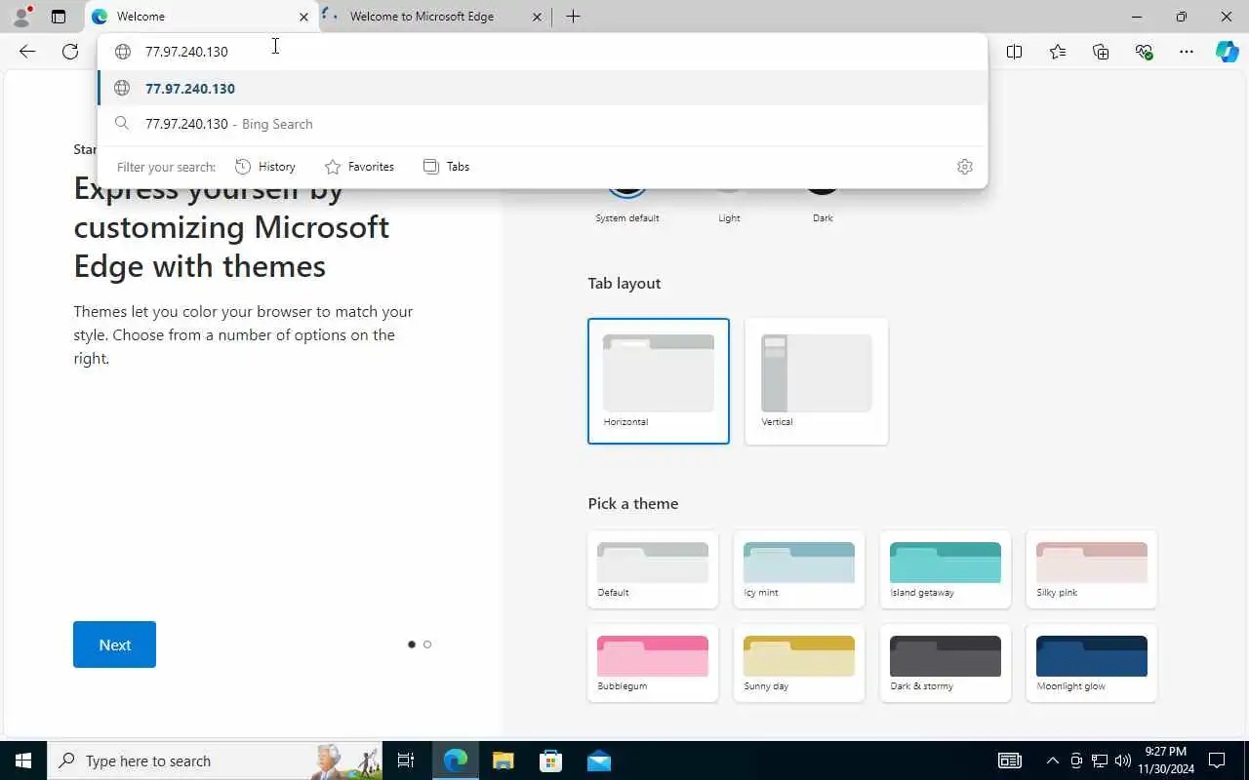Select first page indicator dot
The height and width of the screenshot is (780, 1249).
pyautogui.click(x=412, y=644)
